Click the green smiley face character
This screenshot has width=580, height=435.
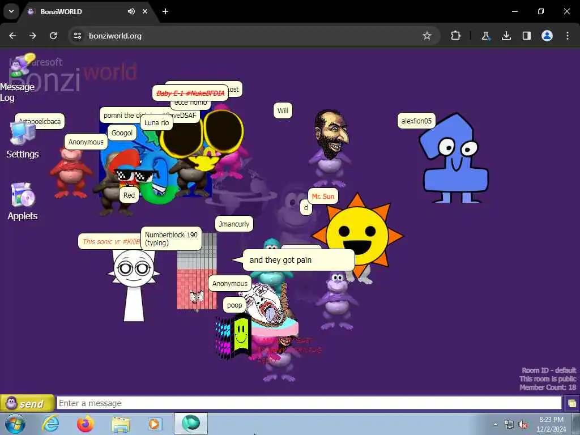point(241,335)
